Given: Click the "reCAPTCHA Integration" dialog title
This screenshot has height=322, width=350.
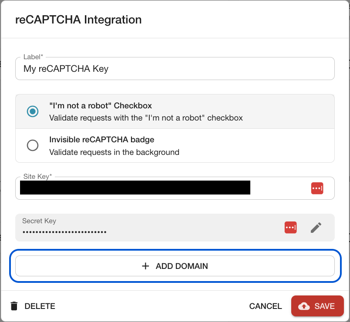Looking at the screenshot, I should point(78,20).
